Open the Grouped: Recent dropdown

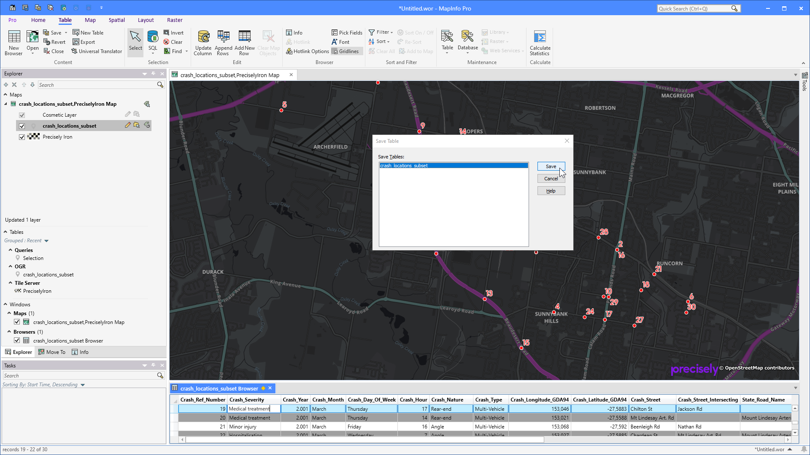pos(46,241)
